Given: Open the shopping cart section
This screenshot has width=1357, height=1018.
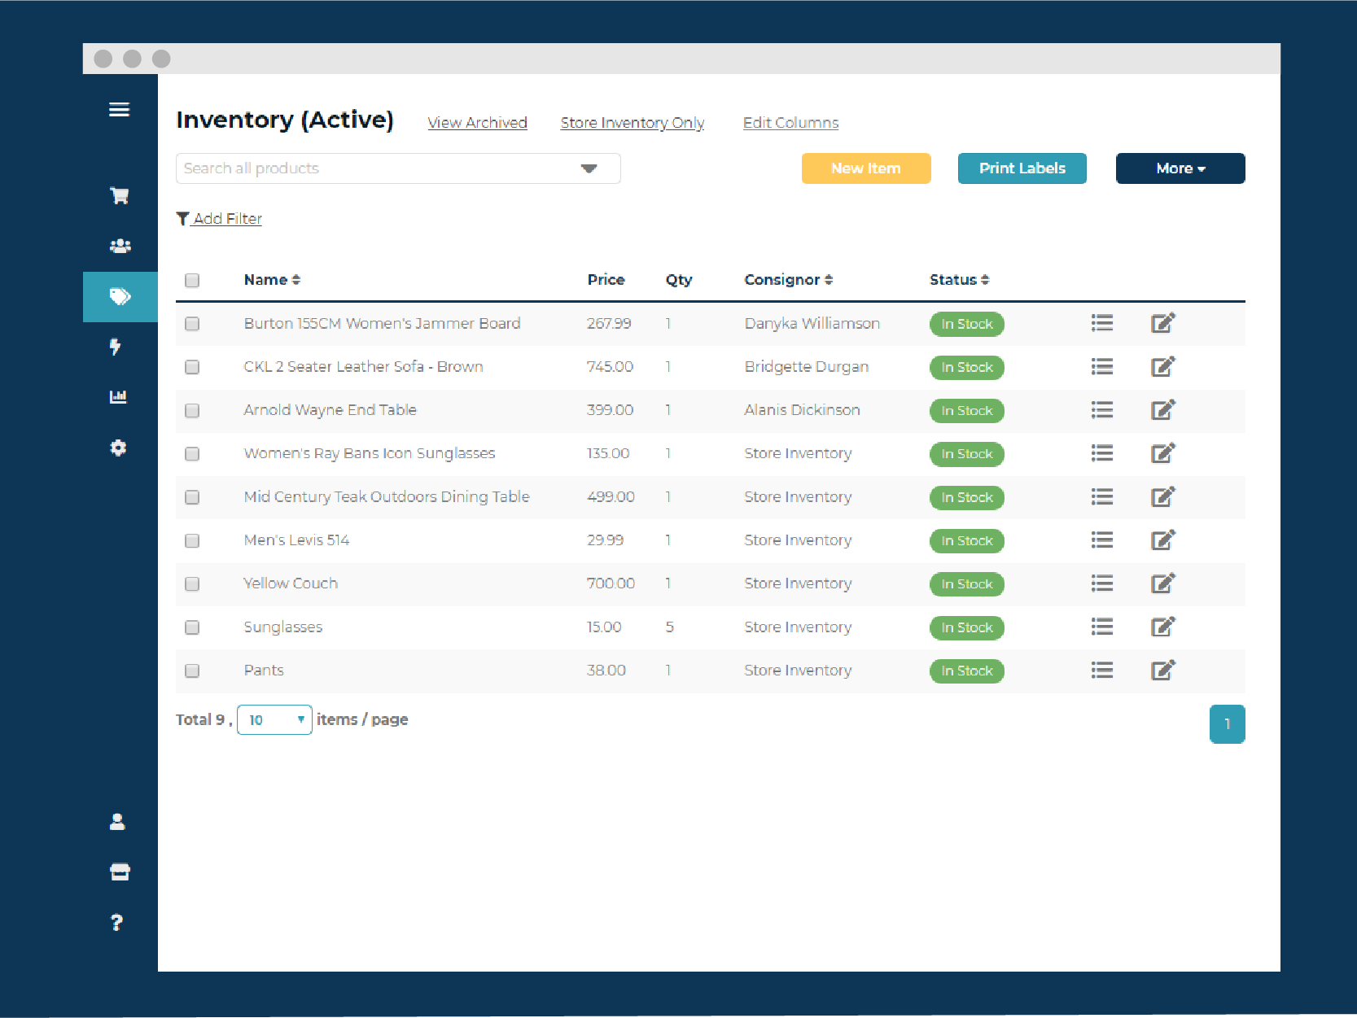Looking at the screenshot, I should pos(119,196).
